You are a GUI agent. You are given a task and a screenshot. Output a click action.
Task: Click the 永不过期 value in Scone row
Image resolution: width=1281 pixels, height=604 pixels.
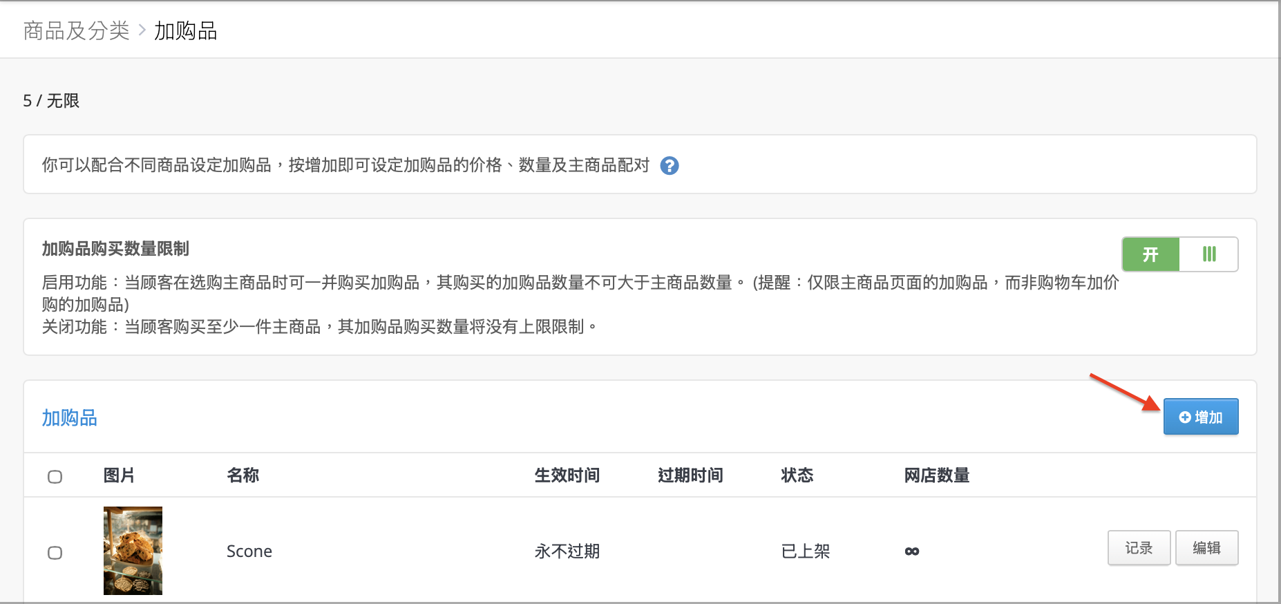click(x=567, y=551)
